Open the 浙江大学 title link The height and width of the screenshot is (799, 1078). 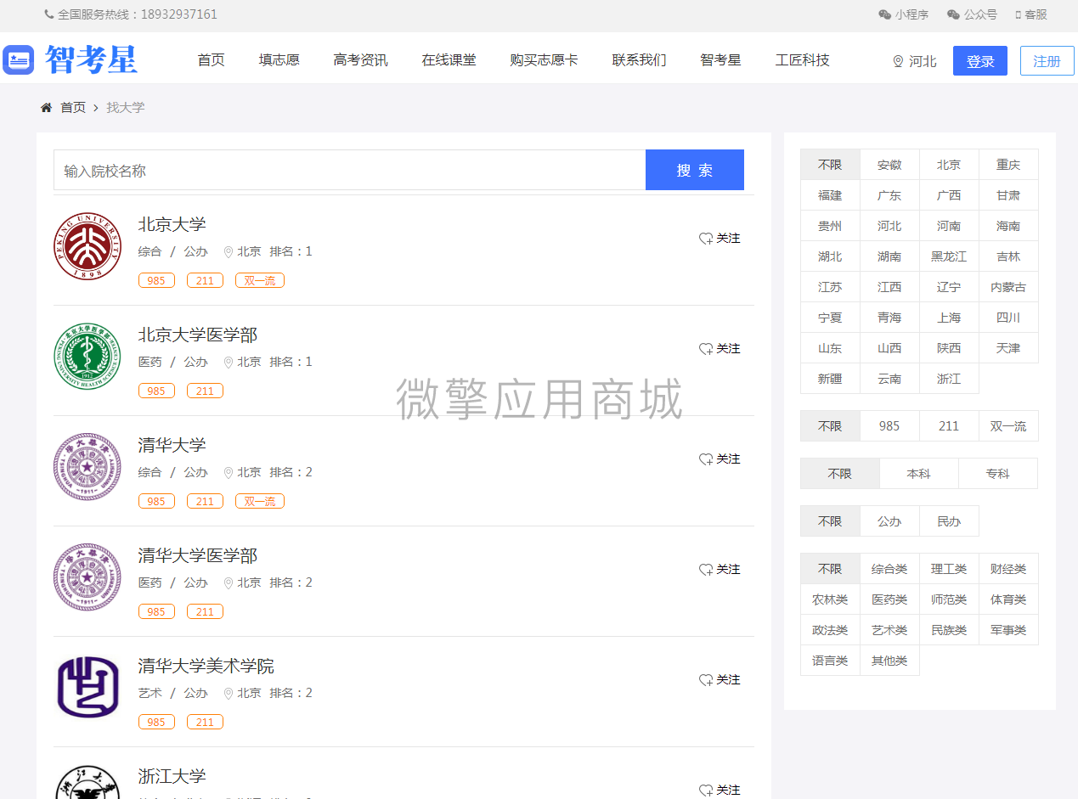[x=172, y=776]
